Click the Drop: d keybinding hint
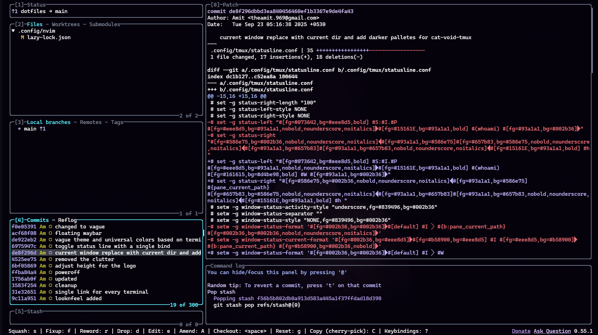 (128, 331)
